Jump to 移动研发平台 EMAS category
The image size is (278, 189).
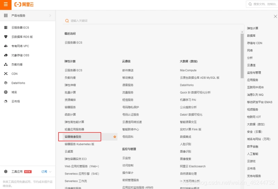click(x=260, y=102)
